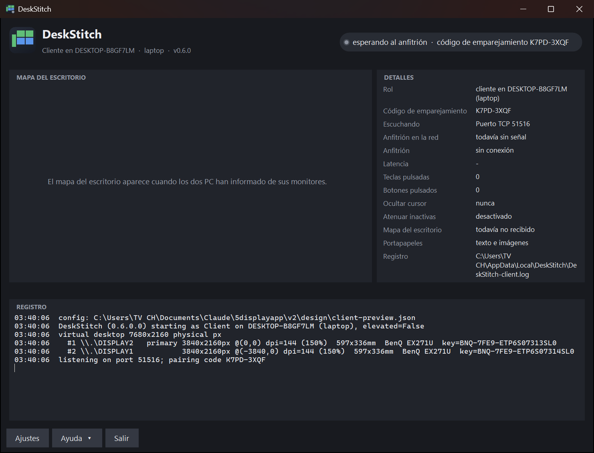Click the DeskStitch icon in the title bar
594x453 pixels.
coord(10,9)
